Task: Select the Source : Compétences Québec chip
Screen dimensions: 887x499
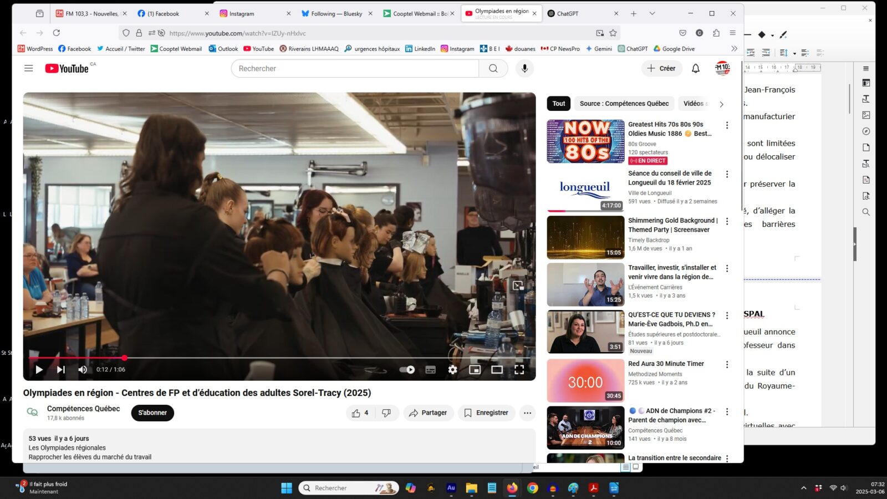Action: [624, 104]
